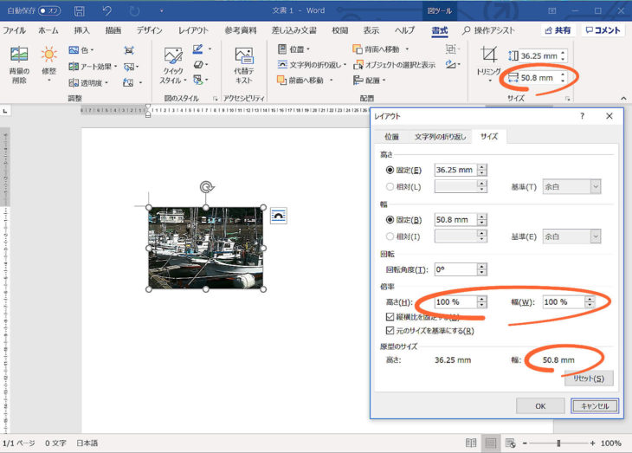Toggle the 自動保存 autosave switch

tap(48, 11)
